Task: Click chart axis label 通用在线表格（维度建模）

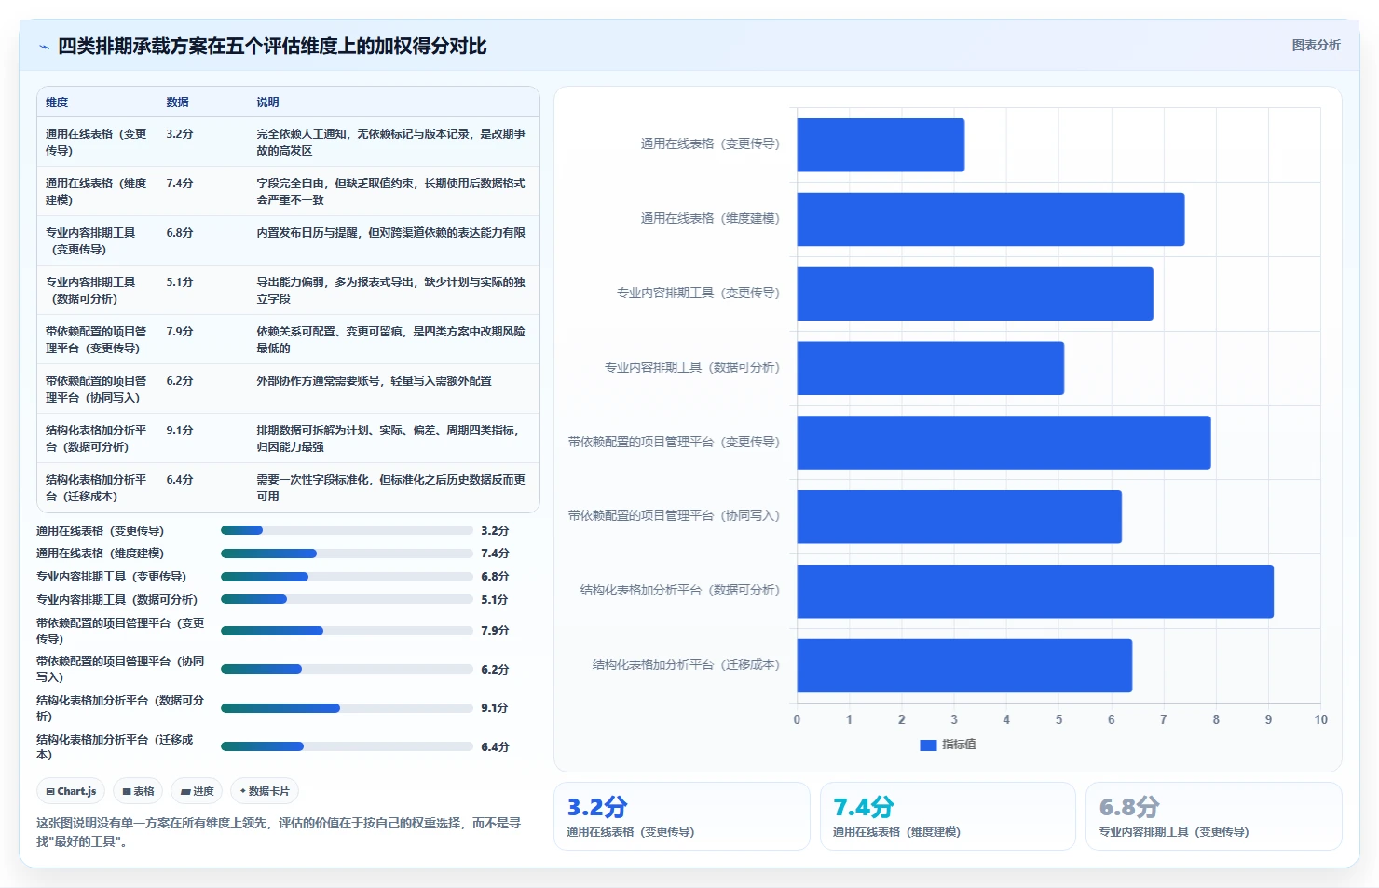Action: (x=710, y=219)
